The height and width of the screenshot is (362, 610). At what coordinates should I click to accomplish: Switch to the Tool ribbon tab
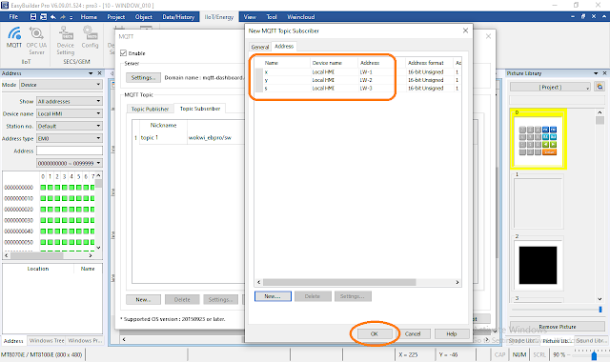coord(272,17)
